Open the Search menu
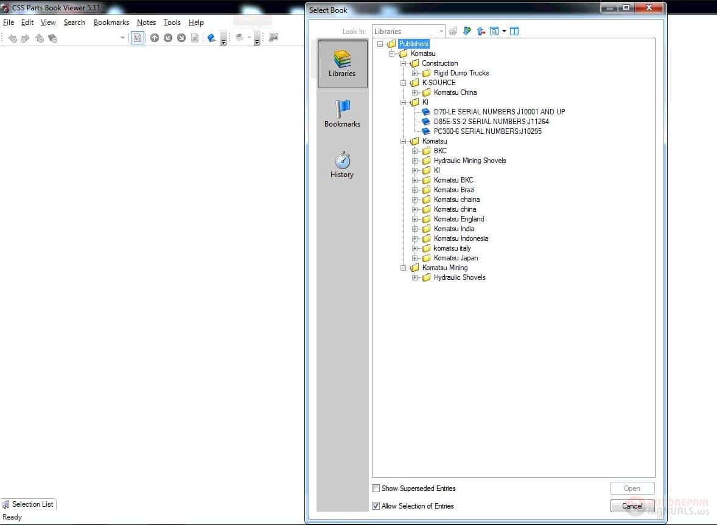The width and height of the screenshot is (717, 525). pos(74,23)
